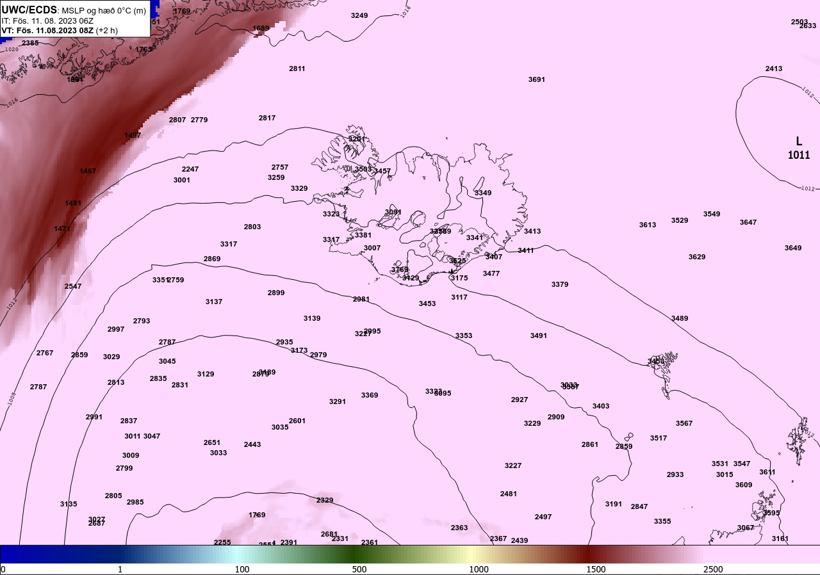This screenshot has height=575, width=820.
Task: Select the value 2481
Action: tap(509, 494)
